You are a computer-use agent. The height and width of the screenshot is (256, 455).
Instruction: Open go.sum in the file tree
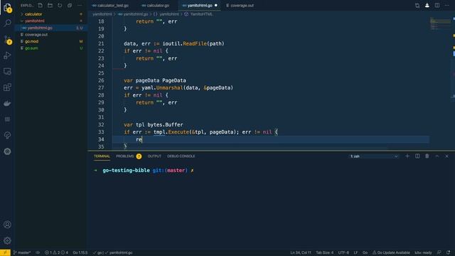[31, 48]
